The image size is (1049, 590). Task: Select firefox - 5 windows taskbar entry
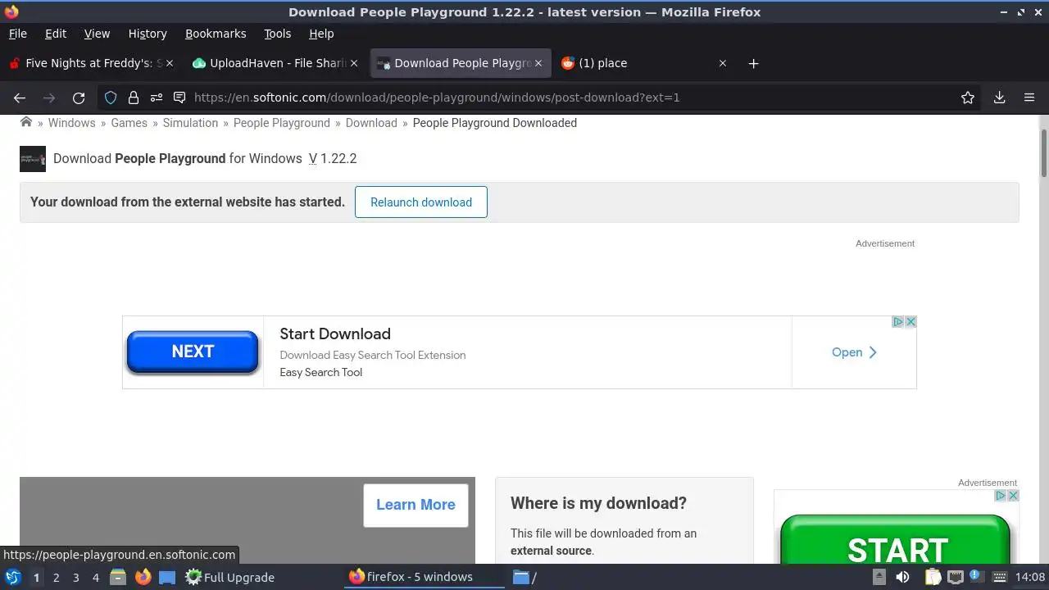[x=423, y=577]
